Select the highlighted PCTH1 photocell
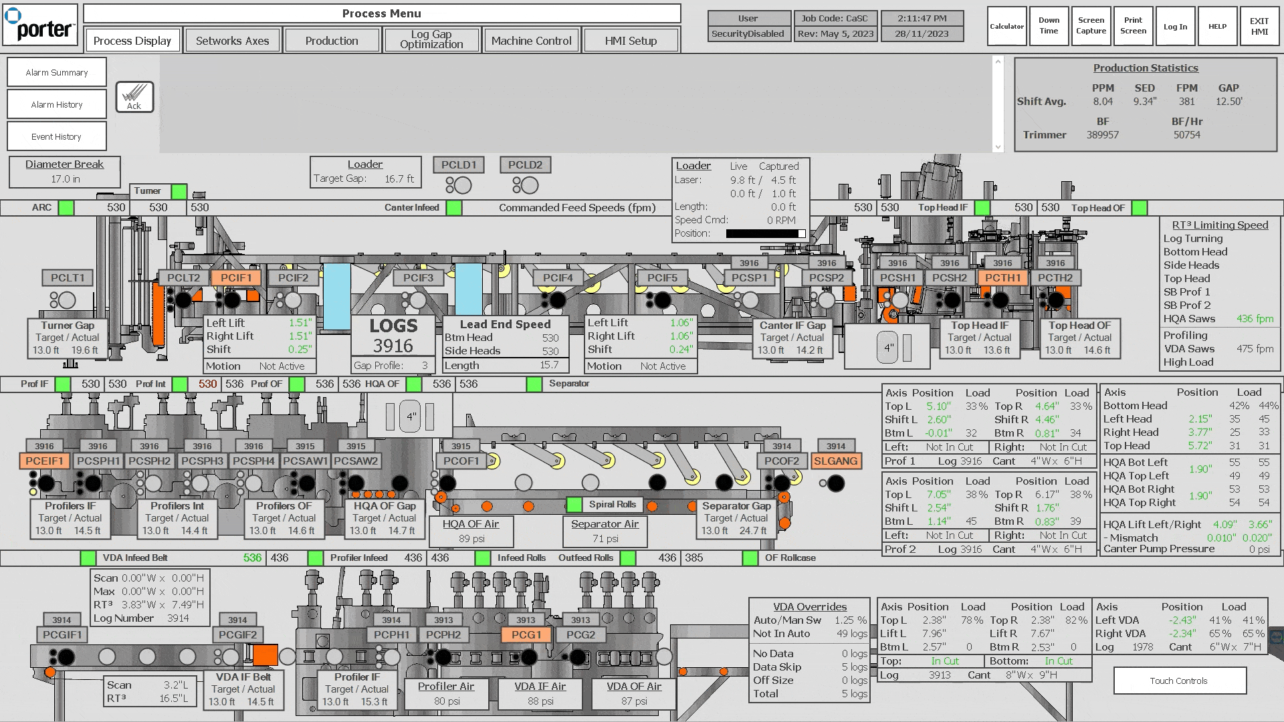Screen dimensions: 1284x722 [x=1002, y=277]
